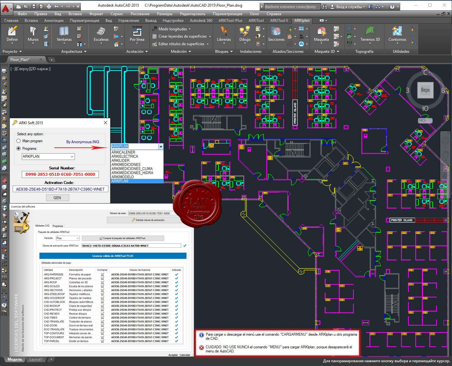Switch to the Autodesk 360 ribbon tab
Image resolution: width=452 pixels, height=366 pixels.
click(201, 21)
